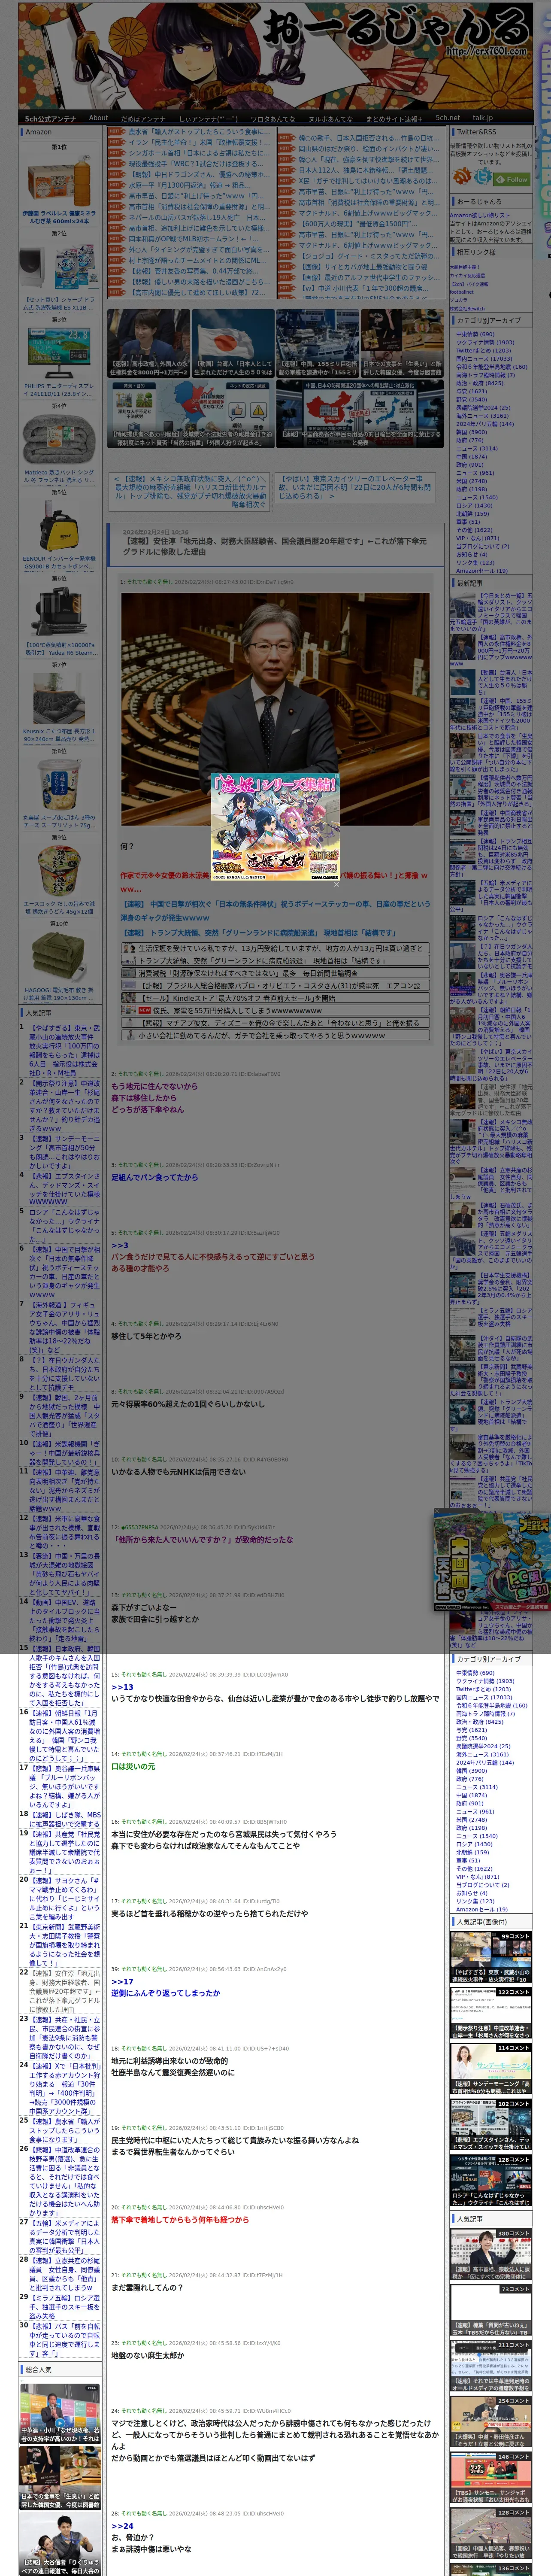Open 人気記事 rank 7 【海外報道】フィギュア女子金のアリサ・リュウ
This screenshot has width=551, height=2576.
(64, 1327)
